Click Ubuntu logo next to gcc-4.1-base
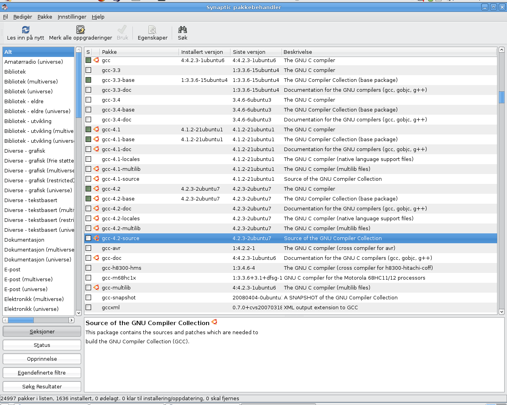The width and height of the screenshot is (507, 405). tap(96, 139)
